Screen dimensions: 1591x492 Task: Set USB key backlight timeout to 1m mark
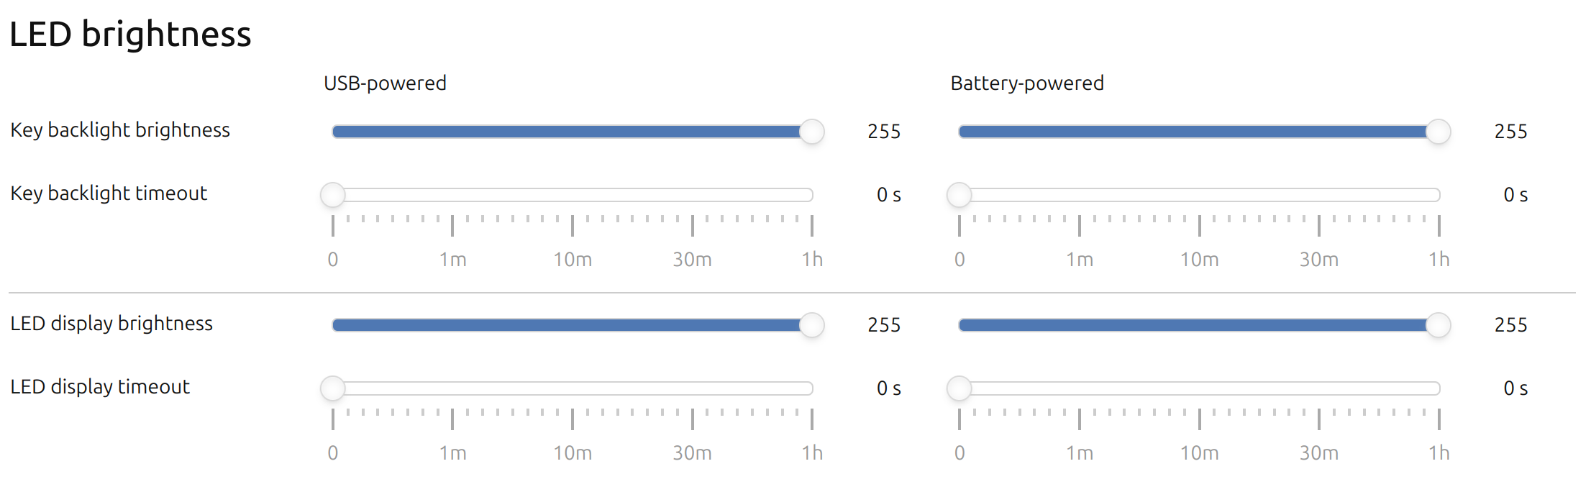[x=452, y=195]
